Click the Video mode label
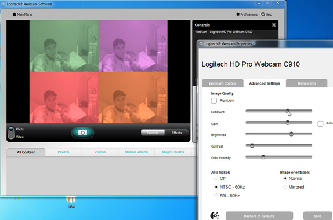Image resolution: width=333 pixels, height=220 pixels. click(x=20, y=137)
